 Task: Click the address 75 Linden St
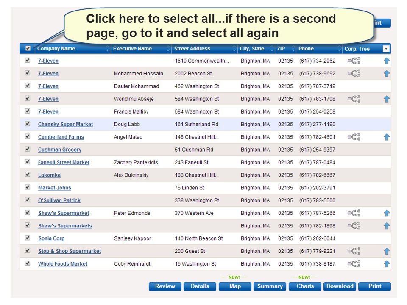[190, 188]
